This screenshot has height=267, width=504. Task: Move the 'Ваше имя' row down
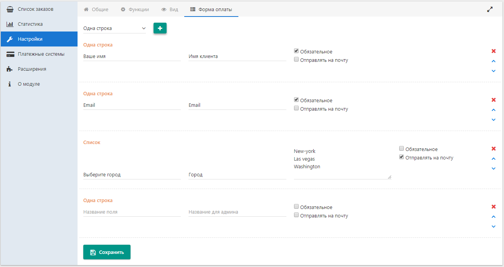(x=494, y=71)
